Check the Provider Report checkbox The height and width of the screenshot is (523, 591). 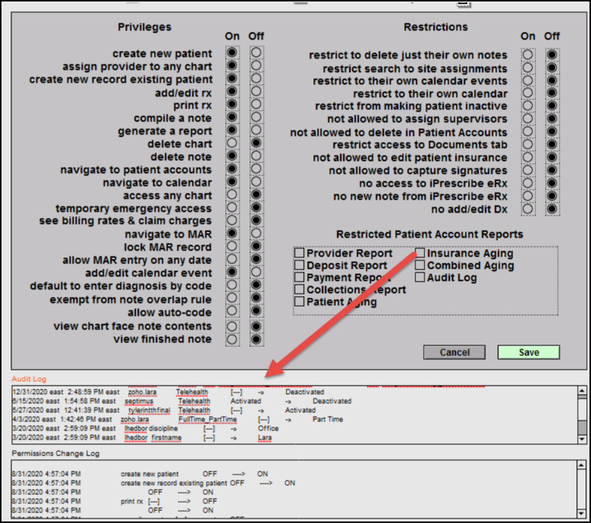(300, 254)
